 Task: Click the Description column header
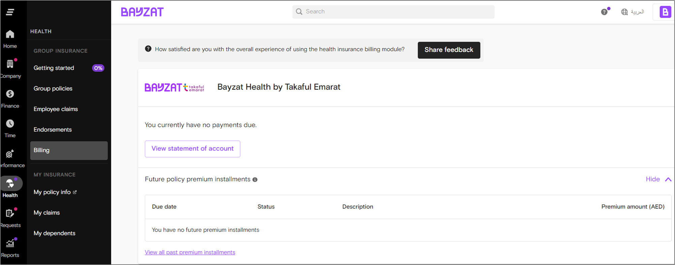(358, 207)
